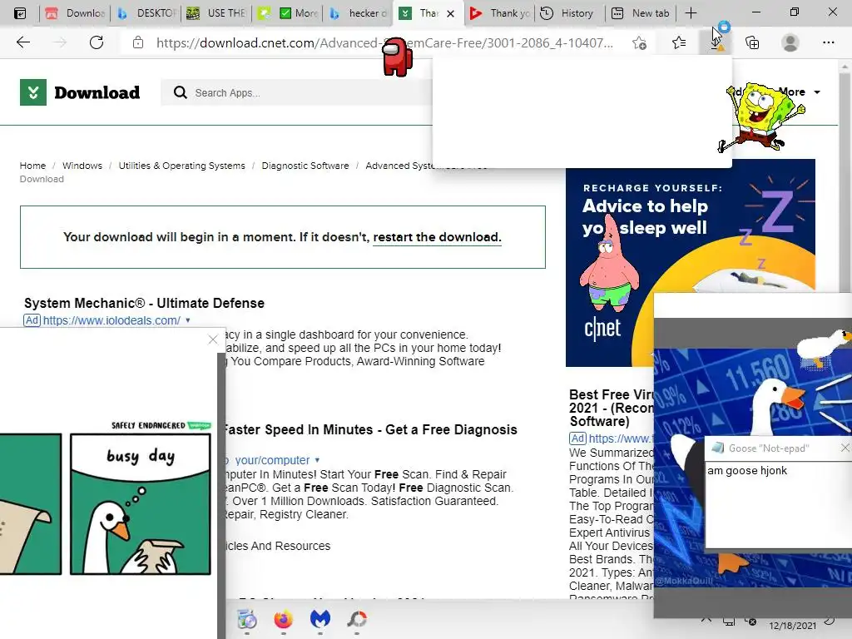Open the date 12/18/2021 in the taskbar
The image size is (852, 639).
[792, 626]
